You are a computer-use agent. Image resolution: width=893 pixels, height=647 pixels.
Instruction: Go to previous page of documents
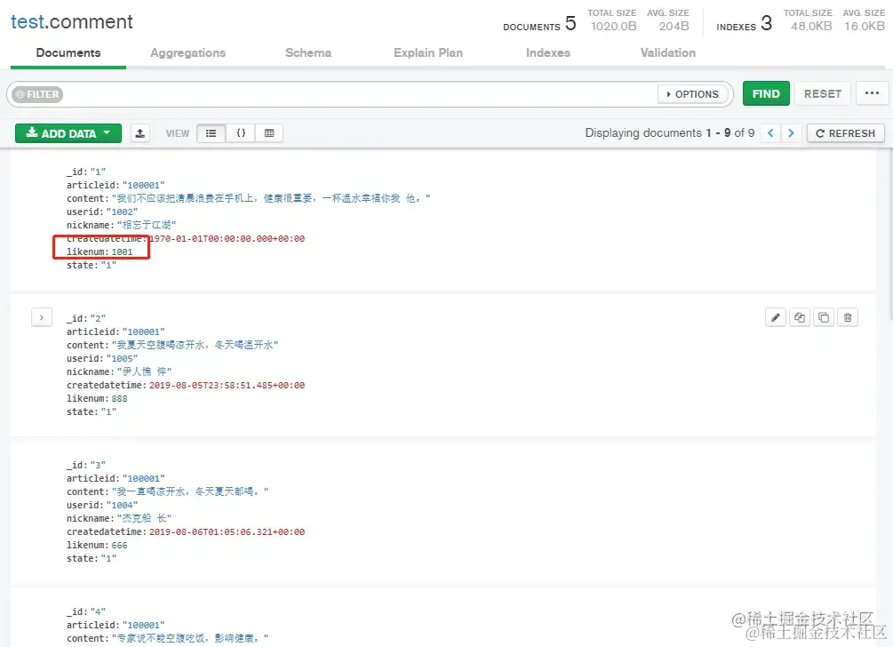[x=770, y=133]
